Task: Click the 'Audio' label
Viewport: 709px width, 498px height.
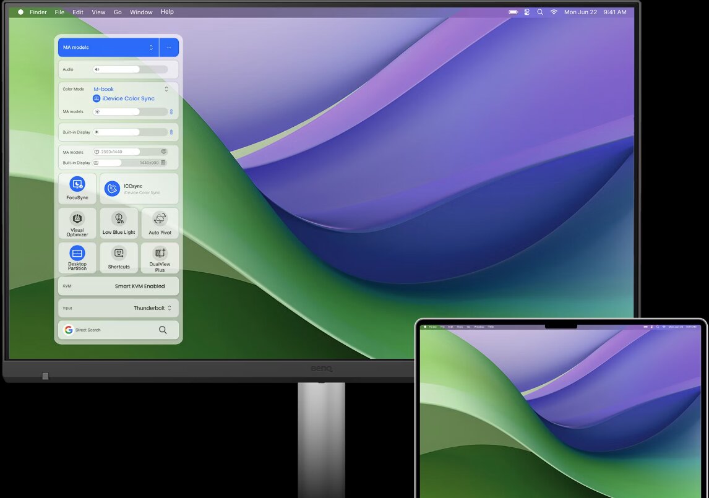Action: point(68,69)
